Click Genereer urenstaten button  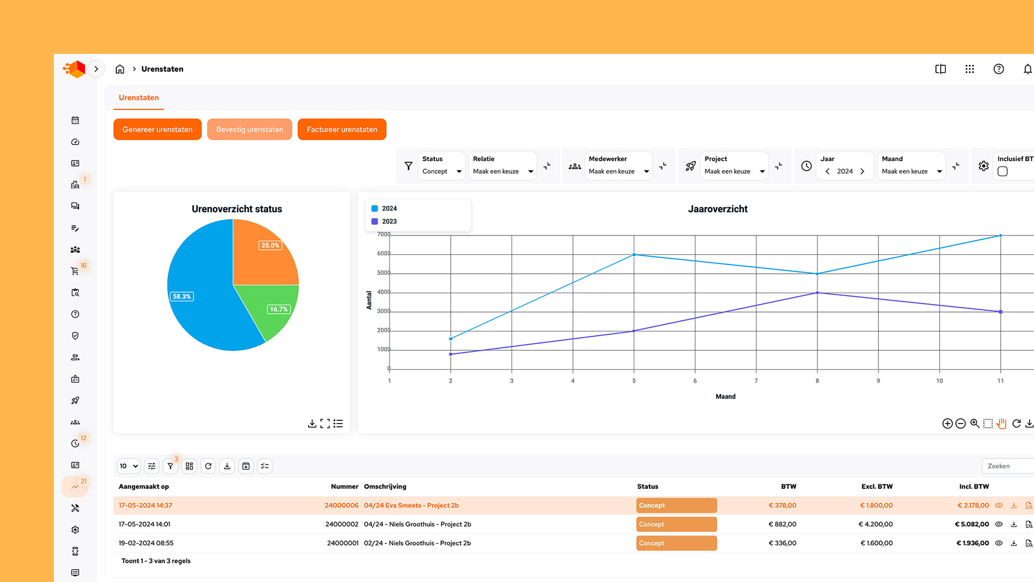click(x=157, y=129)
